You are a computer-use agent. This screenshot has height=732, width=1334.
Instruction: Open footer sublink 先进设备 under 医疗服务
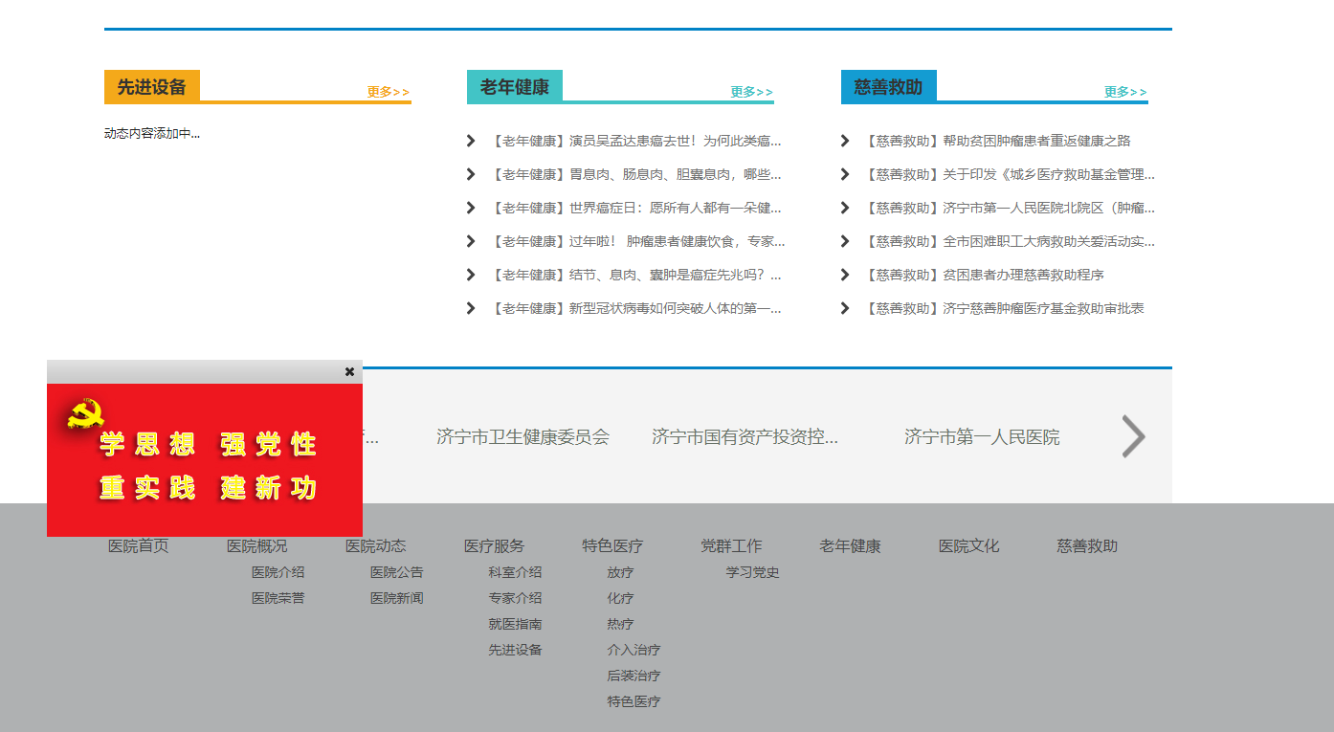click(x=516, y=650)
